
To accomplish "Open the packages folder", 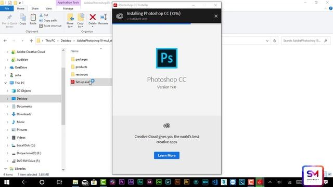I will (x=82, y=59).
